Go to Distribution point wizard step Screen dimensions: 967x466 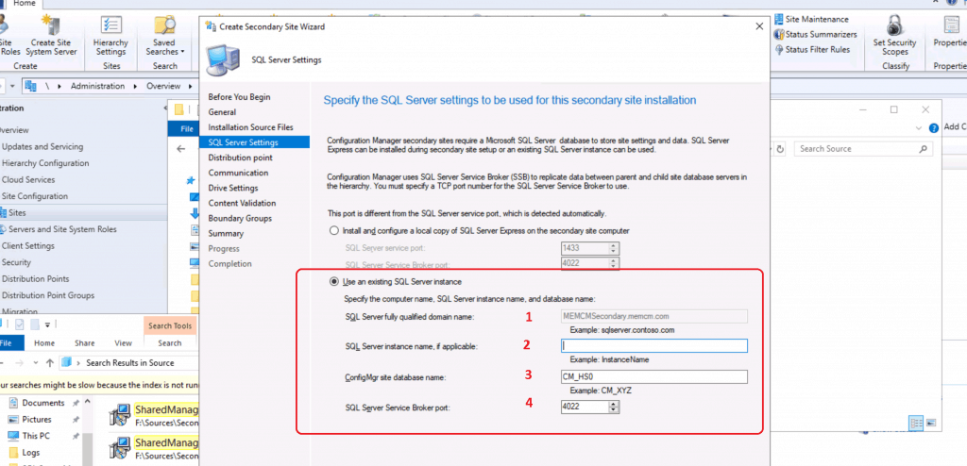pos(240,158)
